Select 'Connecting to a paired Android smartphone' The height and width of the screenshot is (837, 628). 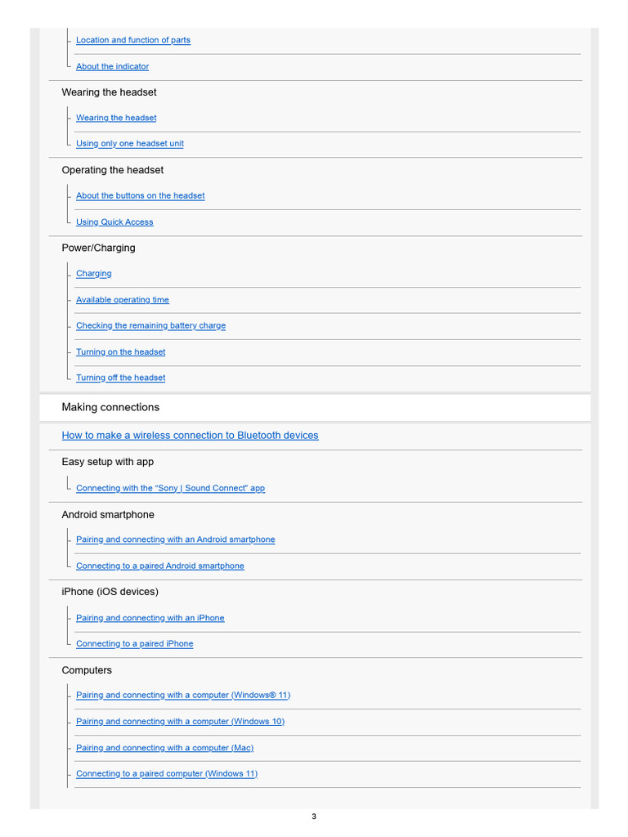point(159,566)
